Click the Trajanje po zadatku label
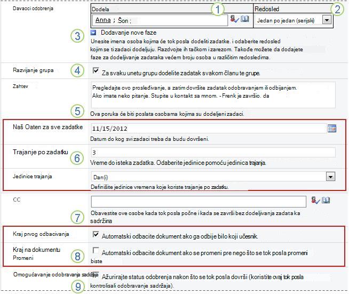This screenshot has height=294, width=349. pyautogui.click(x=40, y=152)
